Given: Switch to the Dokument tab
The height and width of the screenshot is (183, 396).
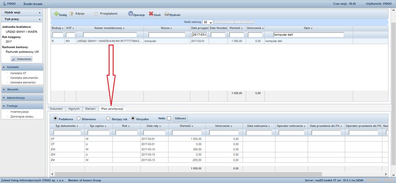Looking at the screenshot, I should coord(56,109).
